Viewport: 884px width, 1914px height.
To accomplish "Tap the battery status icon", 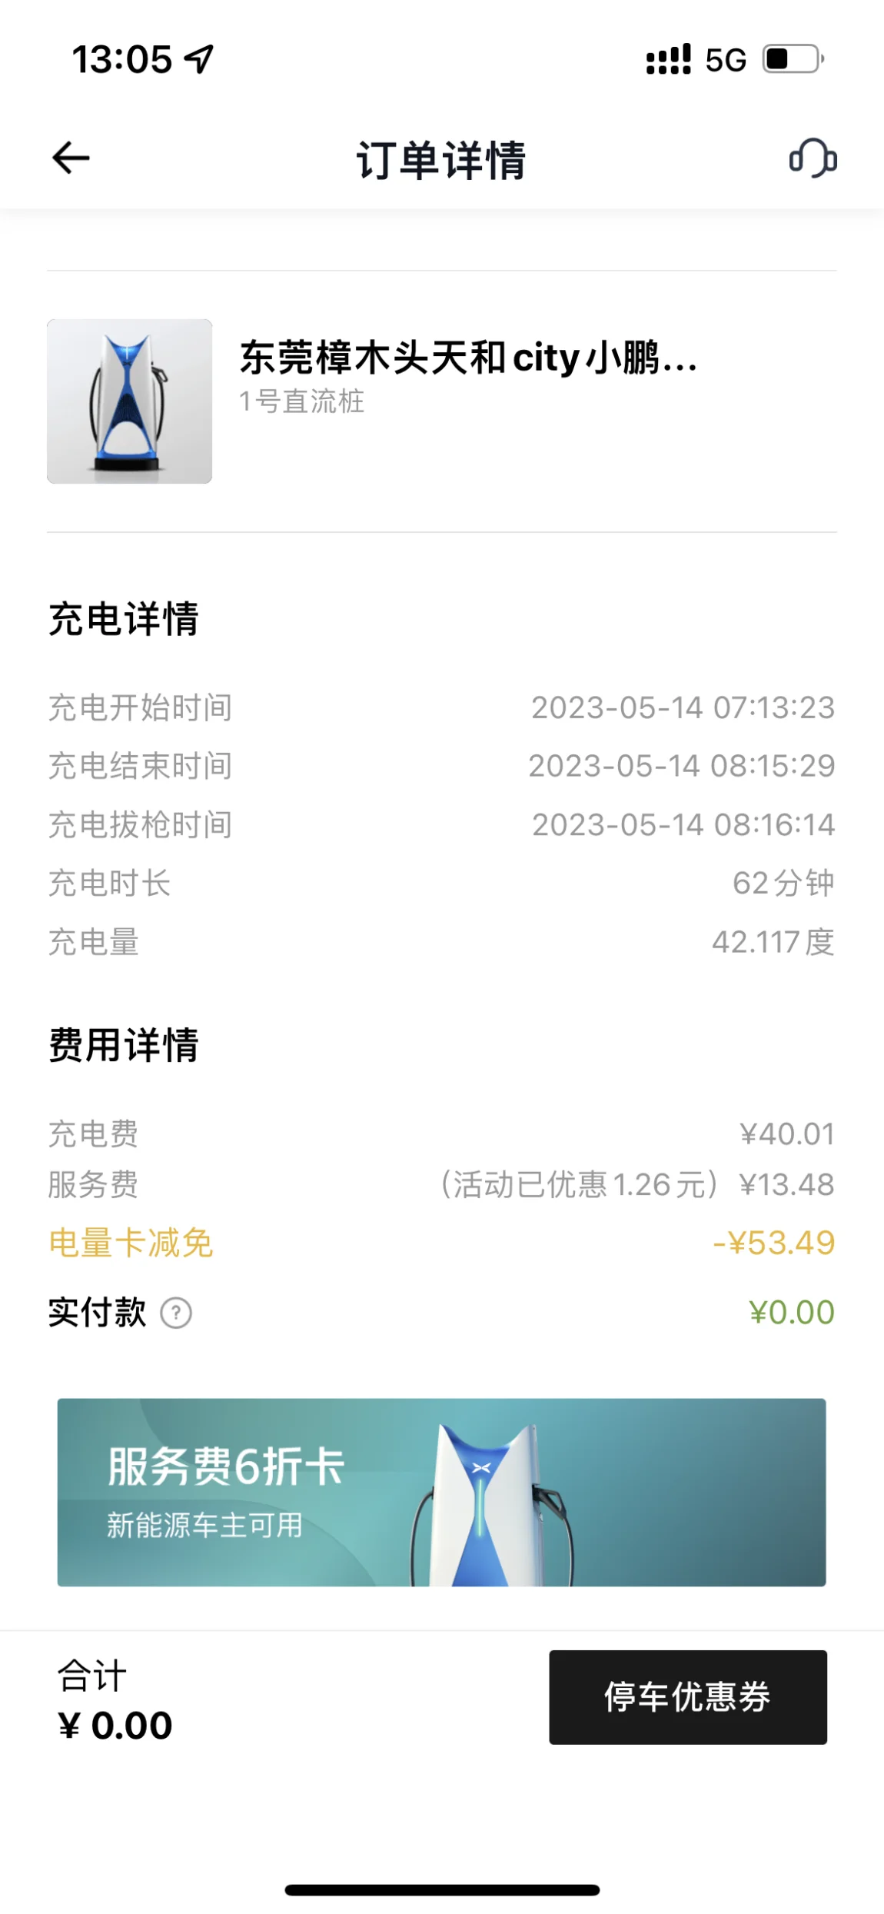I will pyautogui.click(x=793, y=59).
